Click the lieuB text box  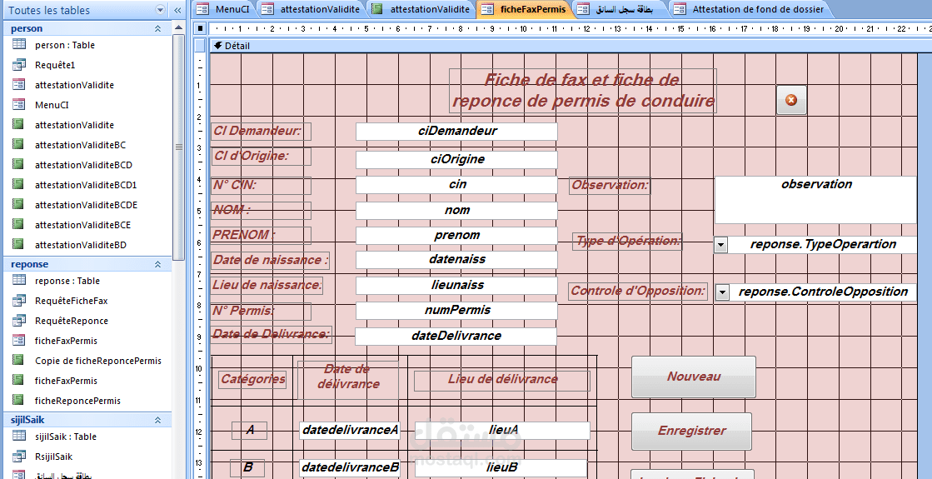point(501,467)
